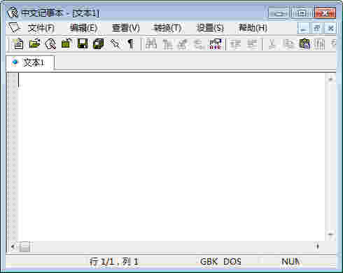This screenshot has width=343, height=273.
Task: Open the 查看(V) menu
Action: point(125,28)
